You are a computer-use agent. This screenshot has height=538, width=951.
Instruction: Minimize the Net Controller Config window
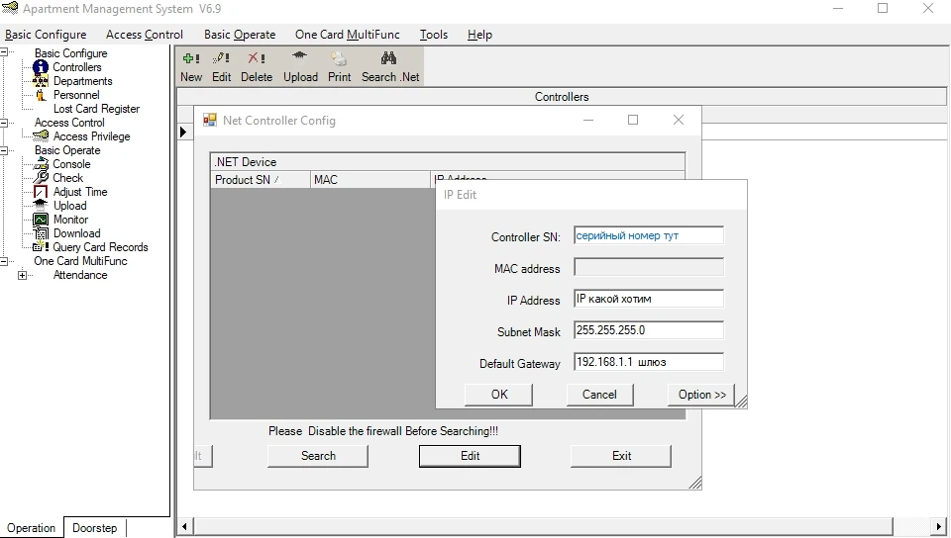587,120
